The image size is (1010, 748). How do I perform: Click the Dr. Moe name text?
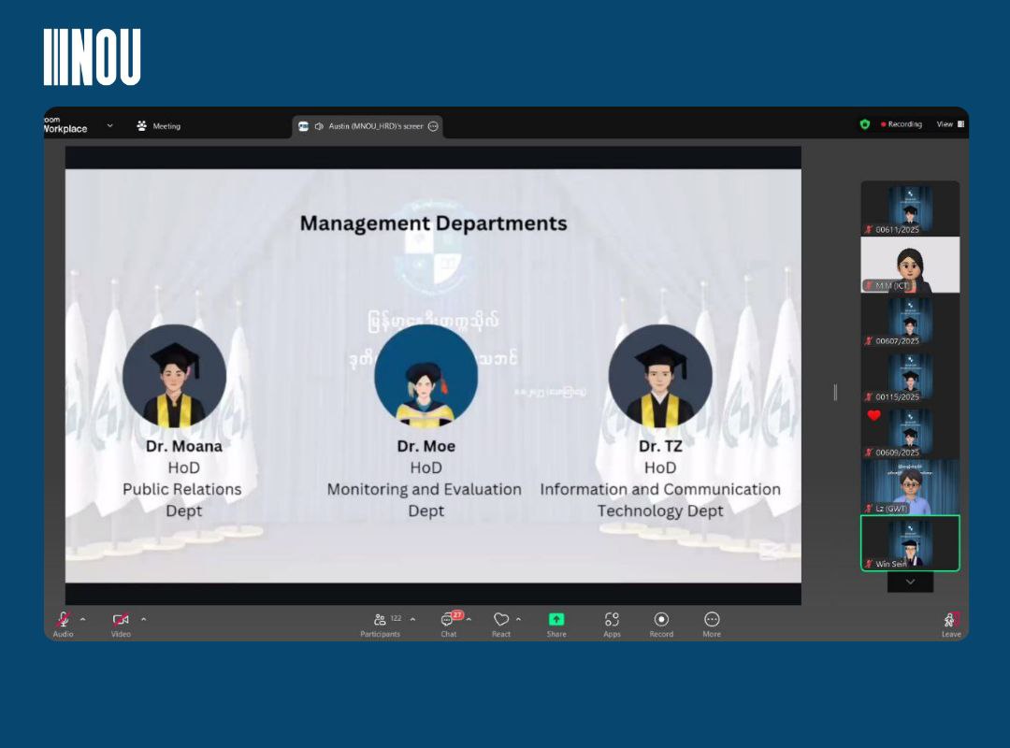tap(426, 446)
